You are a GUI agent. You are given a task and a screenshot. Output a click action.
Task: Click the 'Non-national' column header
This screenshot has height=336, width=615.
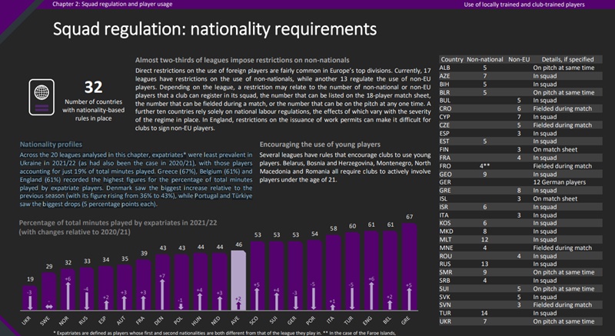(484, 58)
